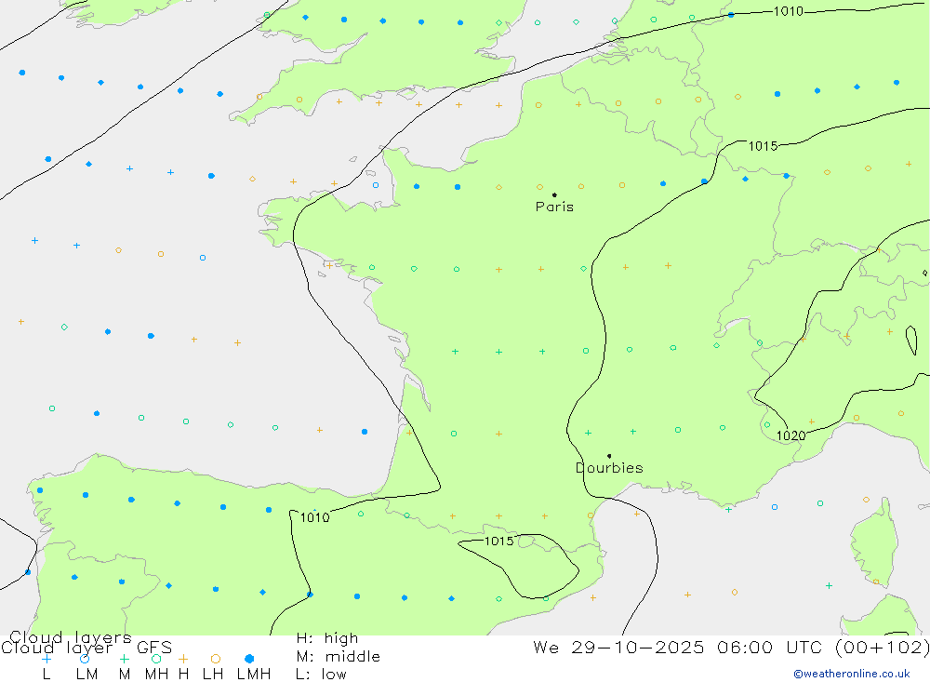
Task: Click the Paris city marker dot
Action: (554, 194)
